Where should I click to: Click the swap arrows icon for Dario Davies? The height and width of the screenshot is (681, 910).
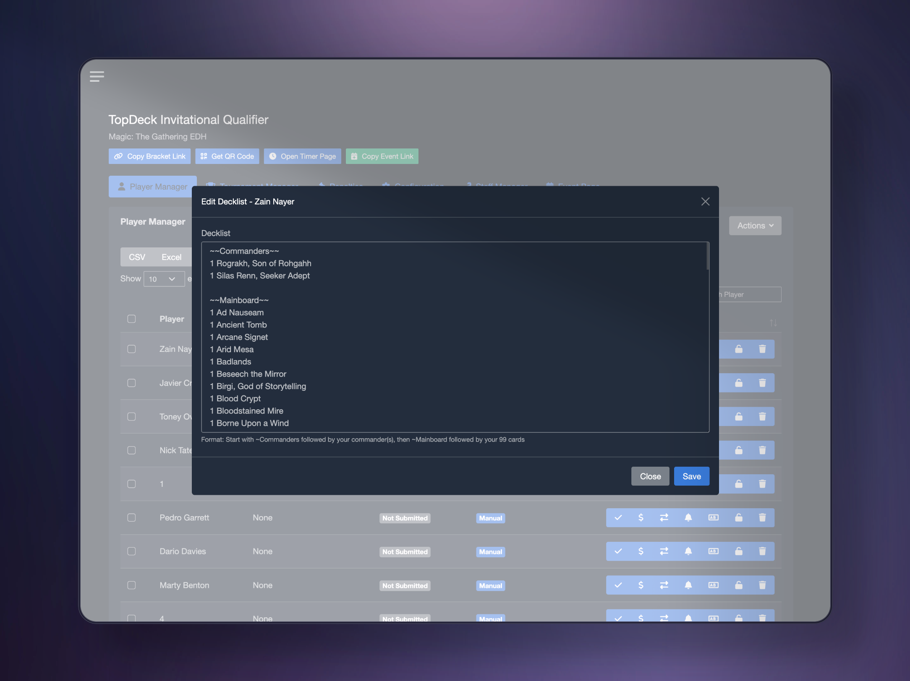coord(664,551)
